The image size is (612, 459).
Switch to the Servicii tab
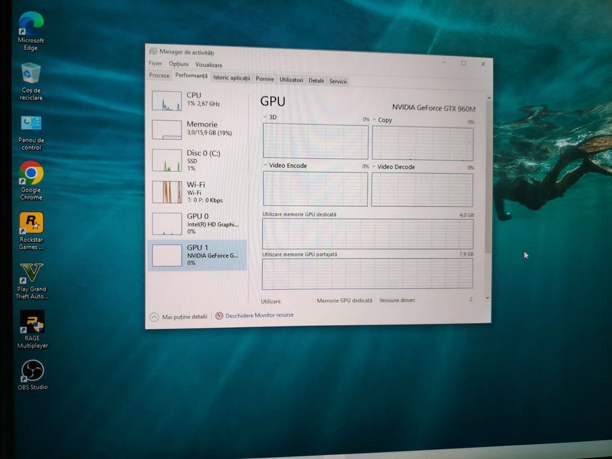click(338, 81)
